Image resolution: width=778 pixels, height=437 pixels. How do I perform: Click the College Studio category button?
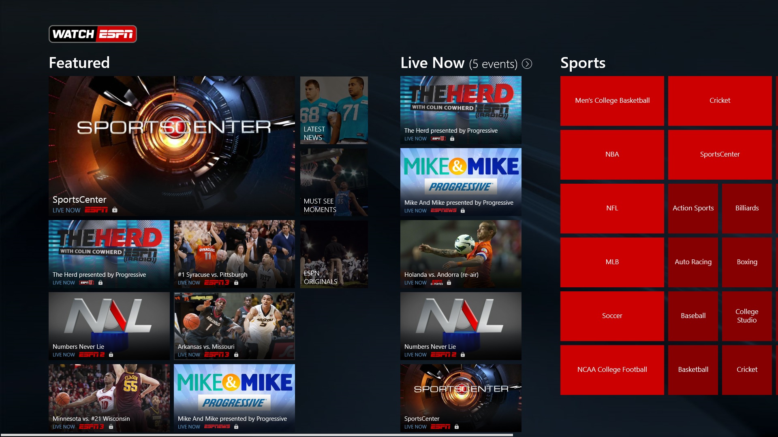click(x=746, y=315)
